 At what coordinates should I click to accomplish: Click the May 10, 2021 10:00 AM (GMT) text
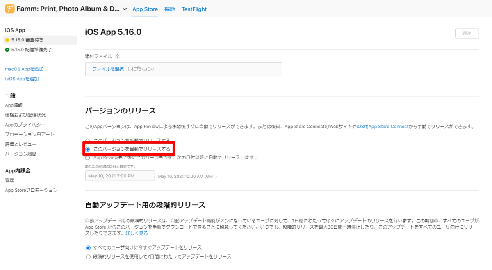point(187,176)
